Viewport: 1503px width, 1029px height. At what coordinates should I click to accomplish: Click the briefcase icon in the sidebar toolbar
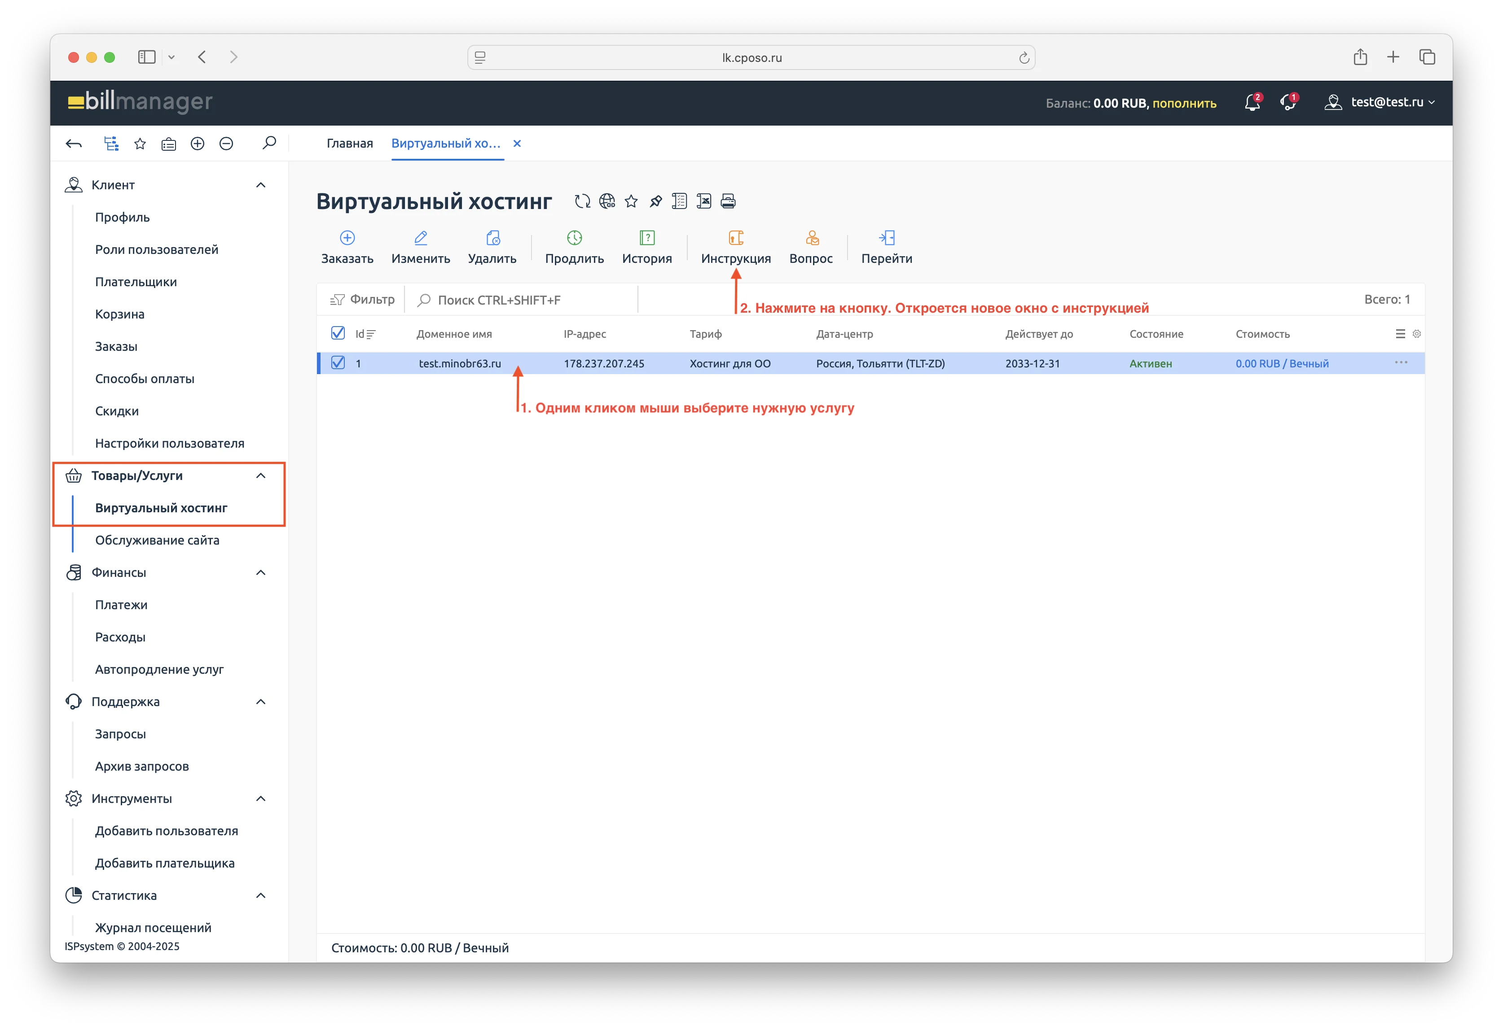click(x=169, y=144)
